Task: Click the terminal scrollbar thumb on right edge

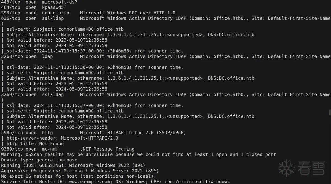Action: tap(330, 112)
